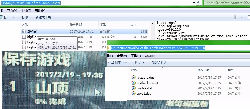Screen dimensions: 250x109
Task: Click the AppID=391220 line in the preview
Action: click(169, 30)
